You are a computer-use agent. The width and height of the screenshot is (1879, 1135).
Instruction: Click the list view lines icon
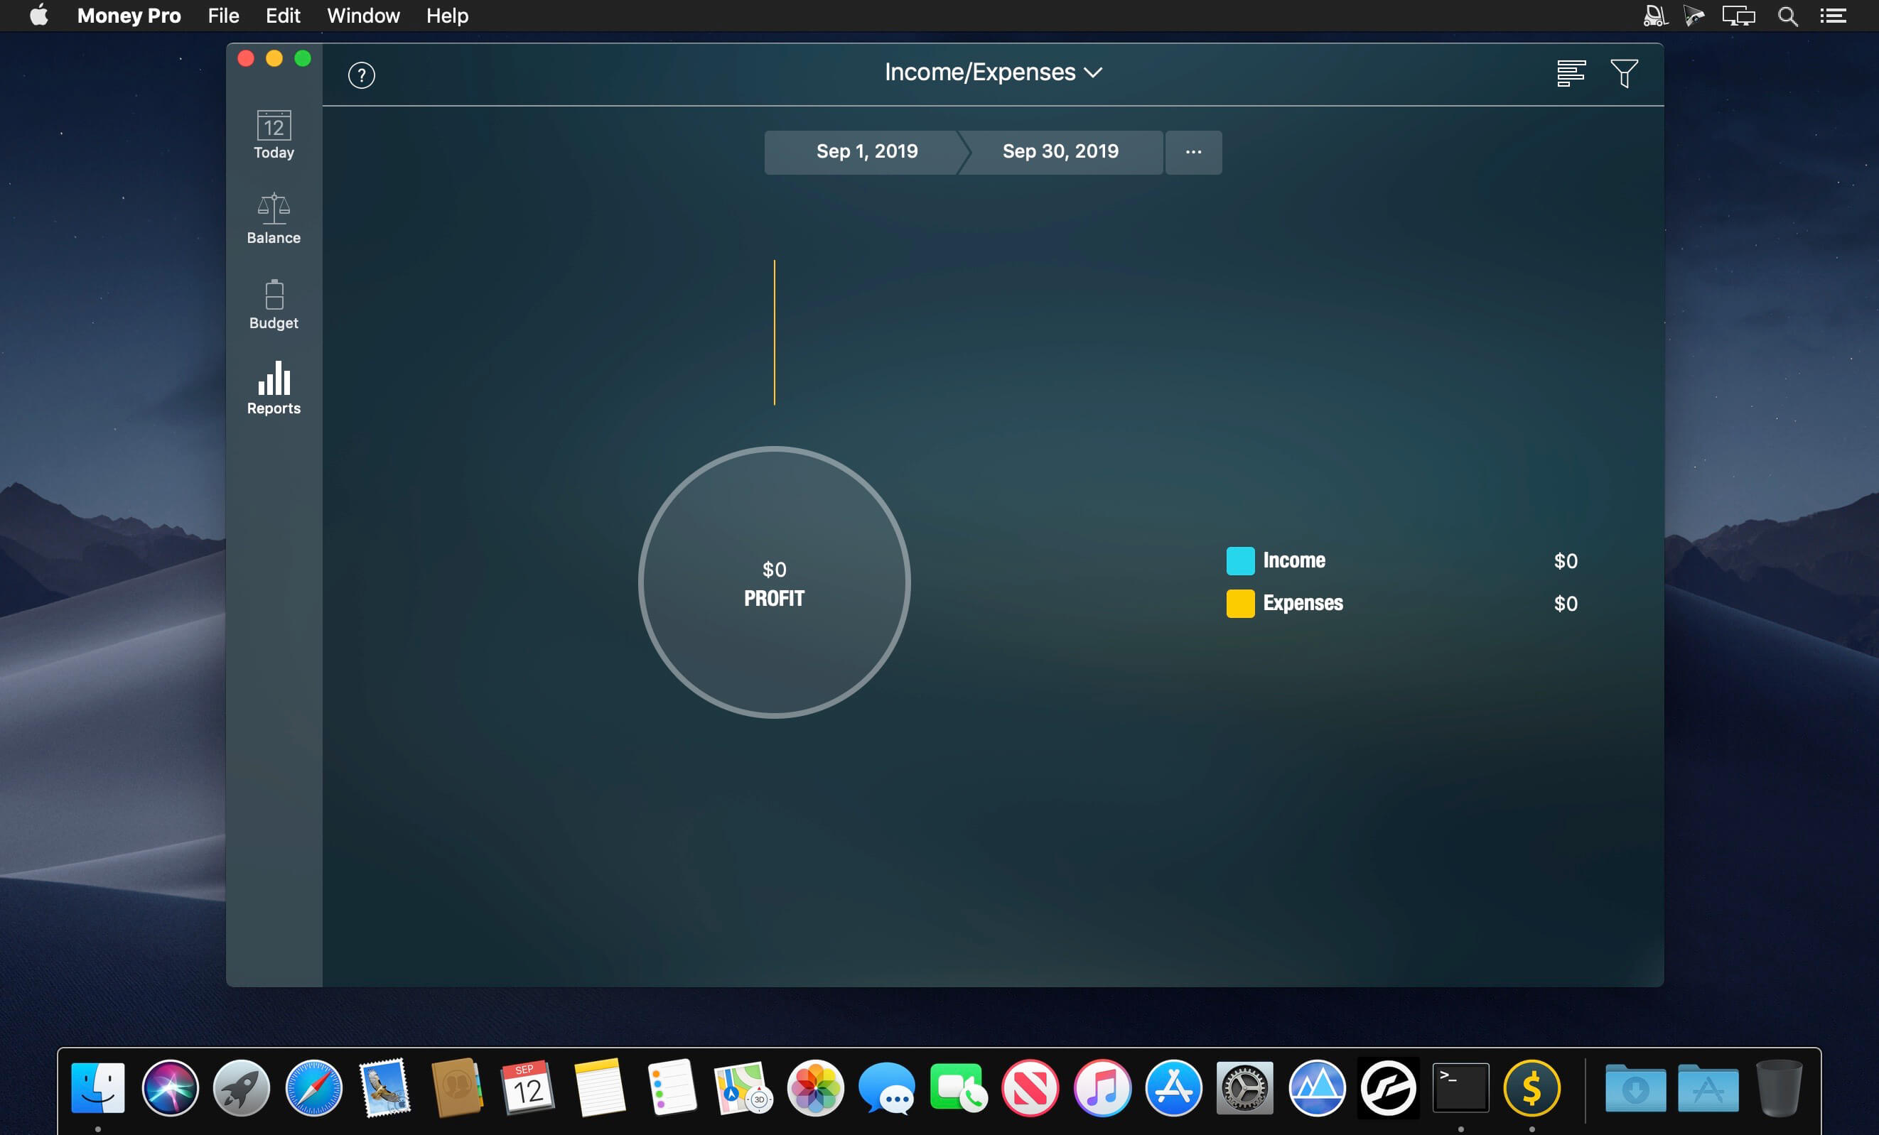click(1571, 74)
